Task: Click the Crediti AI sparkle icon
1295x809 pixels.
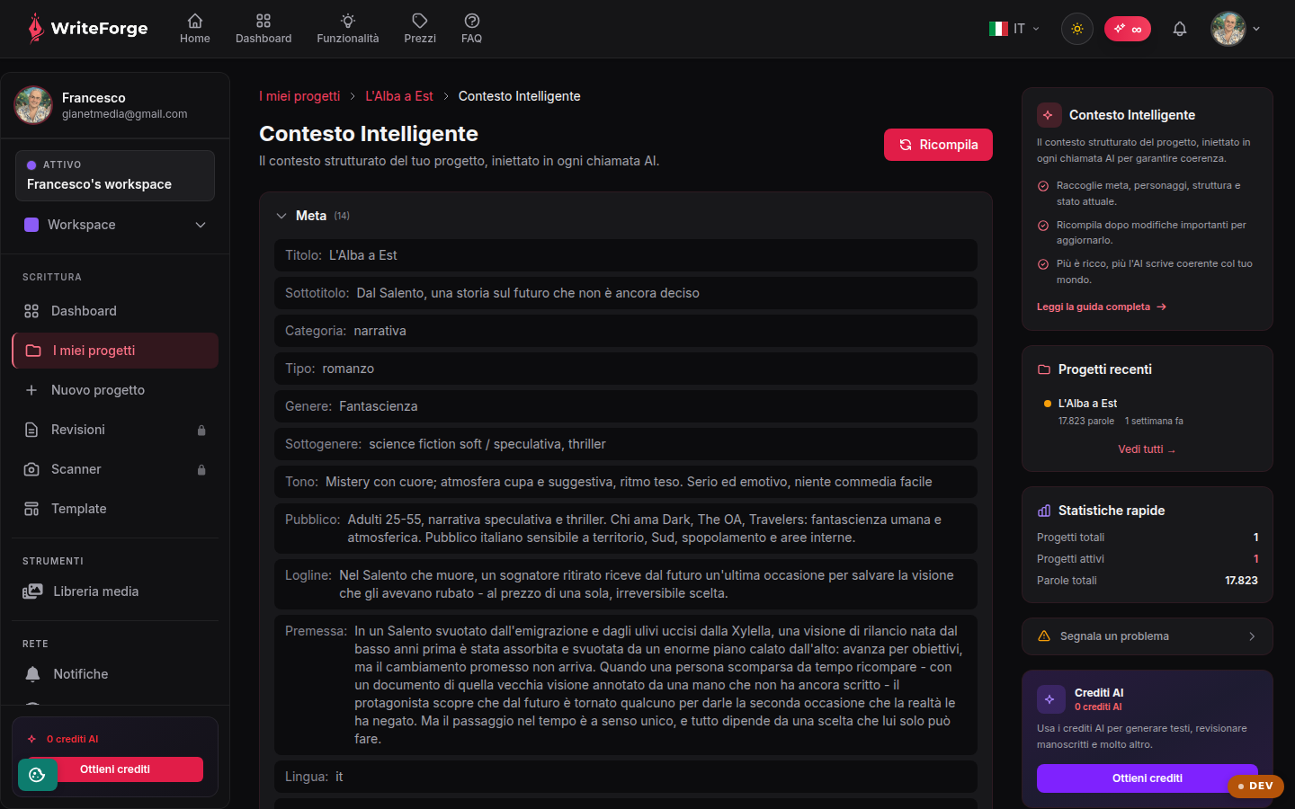Action: 1050,699
